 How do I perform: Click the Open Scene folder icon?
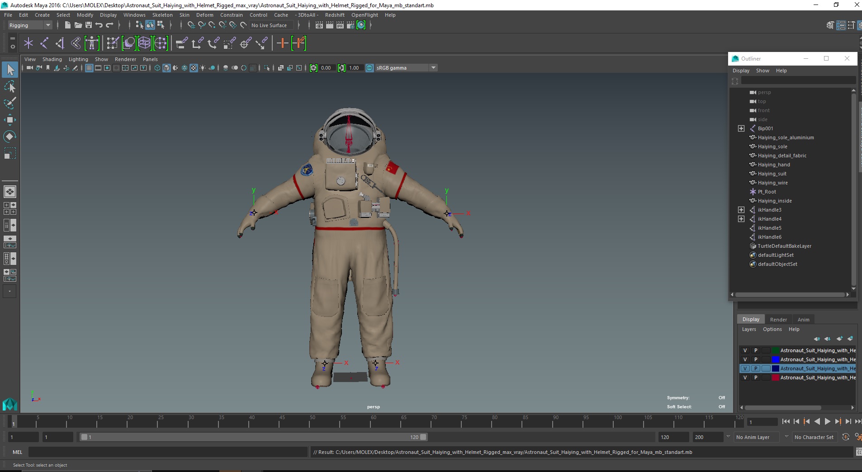78,25
